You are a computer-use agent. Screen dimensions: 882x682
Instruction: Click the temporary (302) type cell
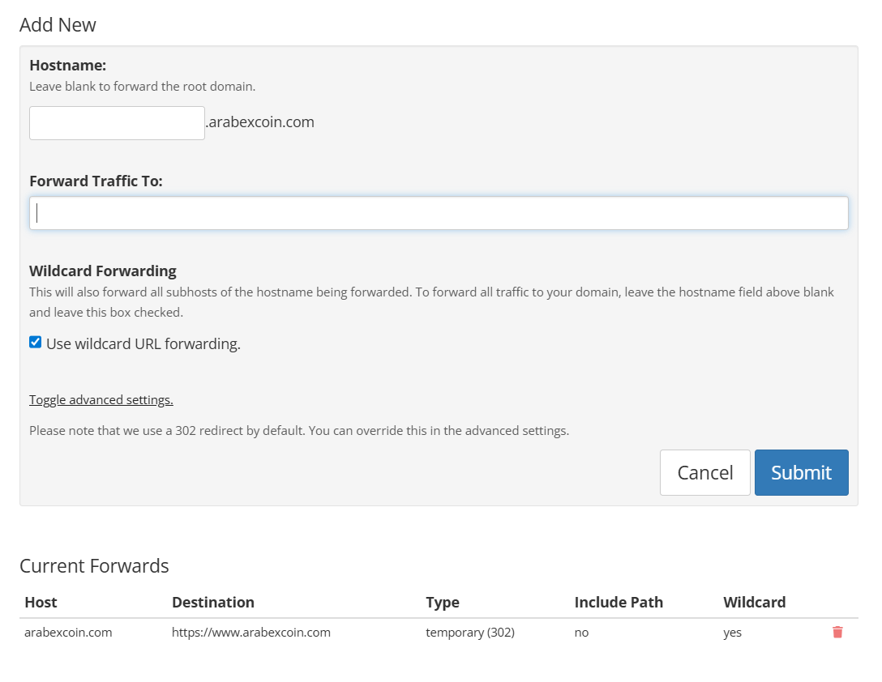point(470,632)
